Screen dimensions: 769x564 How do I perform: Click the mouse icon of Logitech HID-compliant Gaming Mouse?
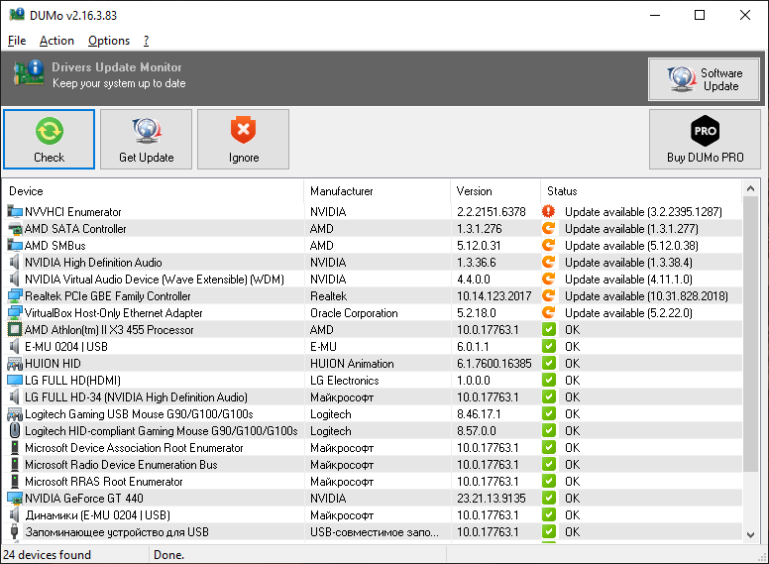(x=15, y=430)
